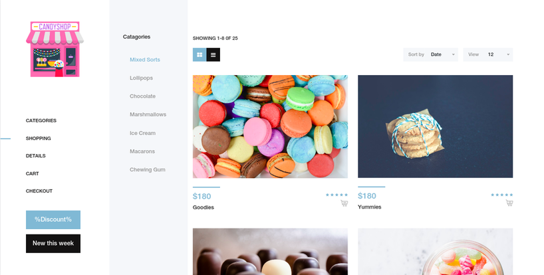Open the View 12 dropdown
544x275 pixels.
487,54
